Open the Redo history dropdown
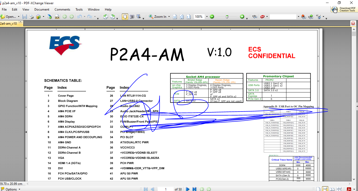The image size is (358, 191). 95,17
